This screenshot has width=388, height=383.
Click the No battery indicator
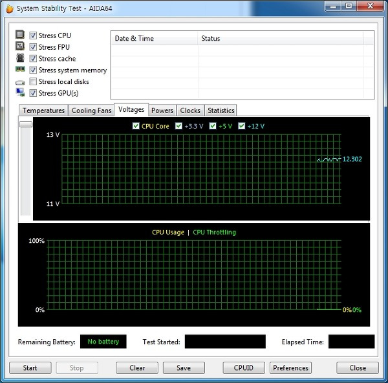coord(103,342)
